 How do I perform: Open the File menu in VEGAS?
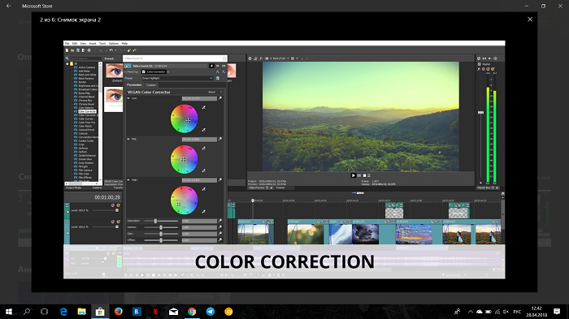click(x=67, y=44)
